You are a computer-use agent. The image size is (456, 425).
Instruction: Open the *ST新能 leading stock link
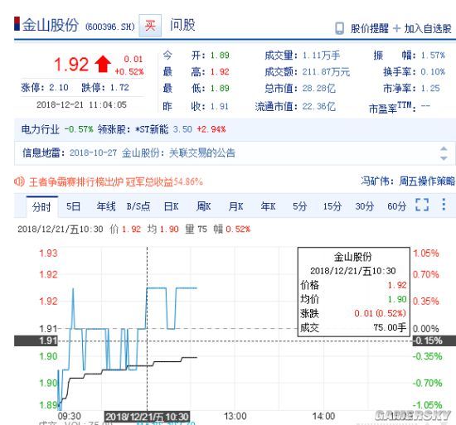click(x=152, y=129)
